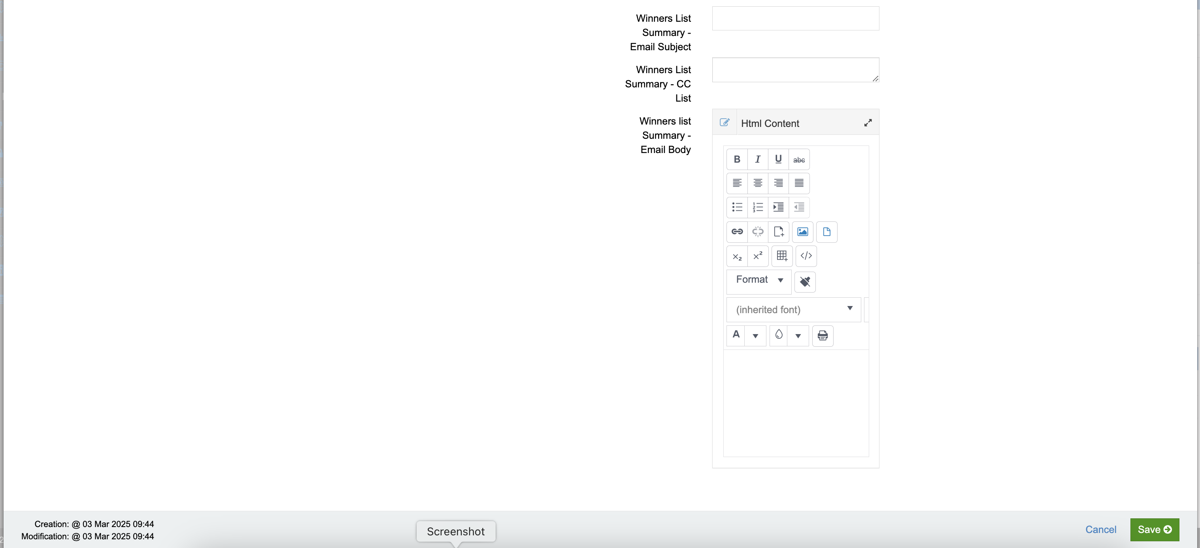The image size is (1200, 548).
Task: Open the text color dropdown arrow
Action: coord(755,336)
